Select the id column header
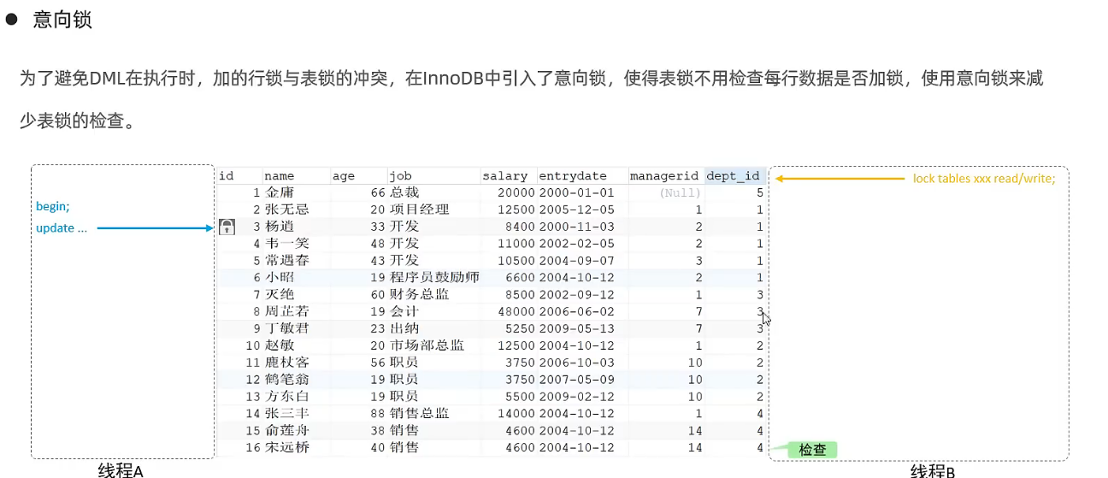The height and width of the screenshot is (478, 1108). (x=227, y=176)
